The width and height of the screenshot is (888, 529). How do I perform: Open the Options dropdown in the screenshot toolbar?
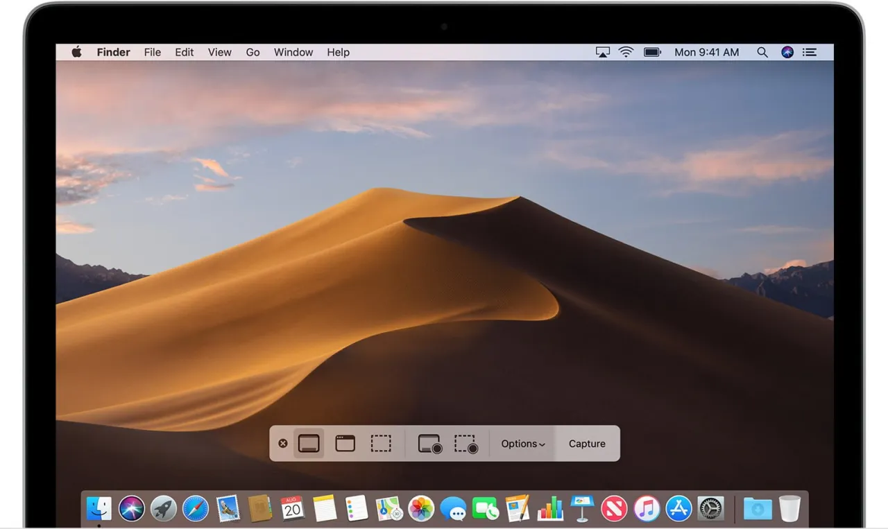(x=522, y=444)
